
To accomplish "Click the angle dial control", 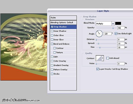I will point(99,34).
